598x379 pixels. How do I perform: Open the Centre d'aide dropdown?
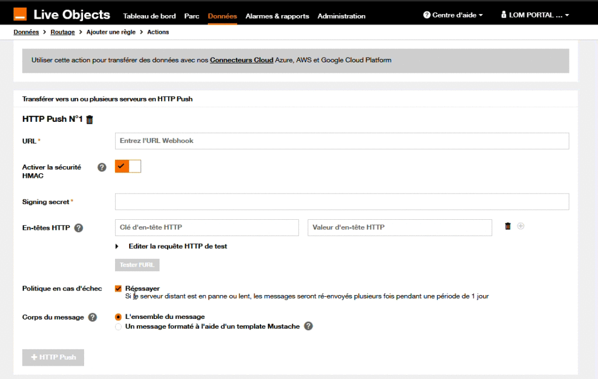tap(453, 15)
